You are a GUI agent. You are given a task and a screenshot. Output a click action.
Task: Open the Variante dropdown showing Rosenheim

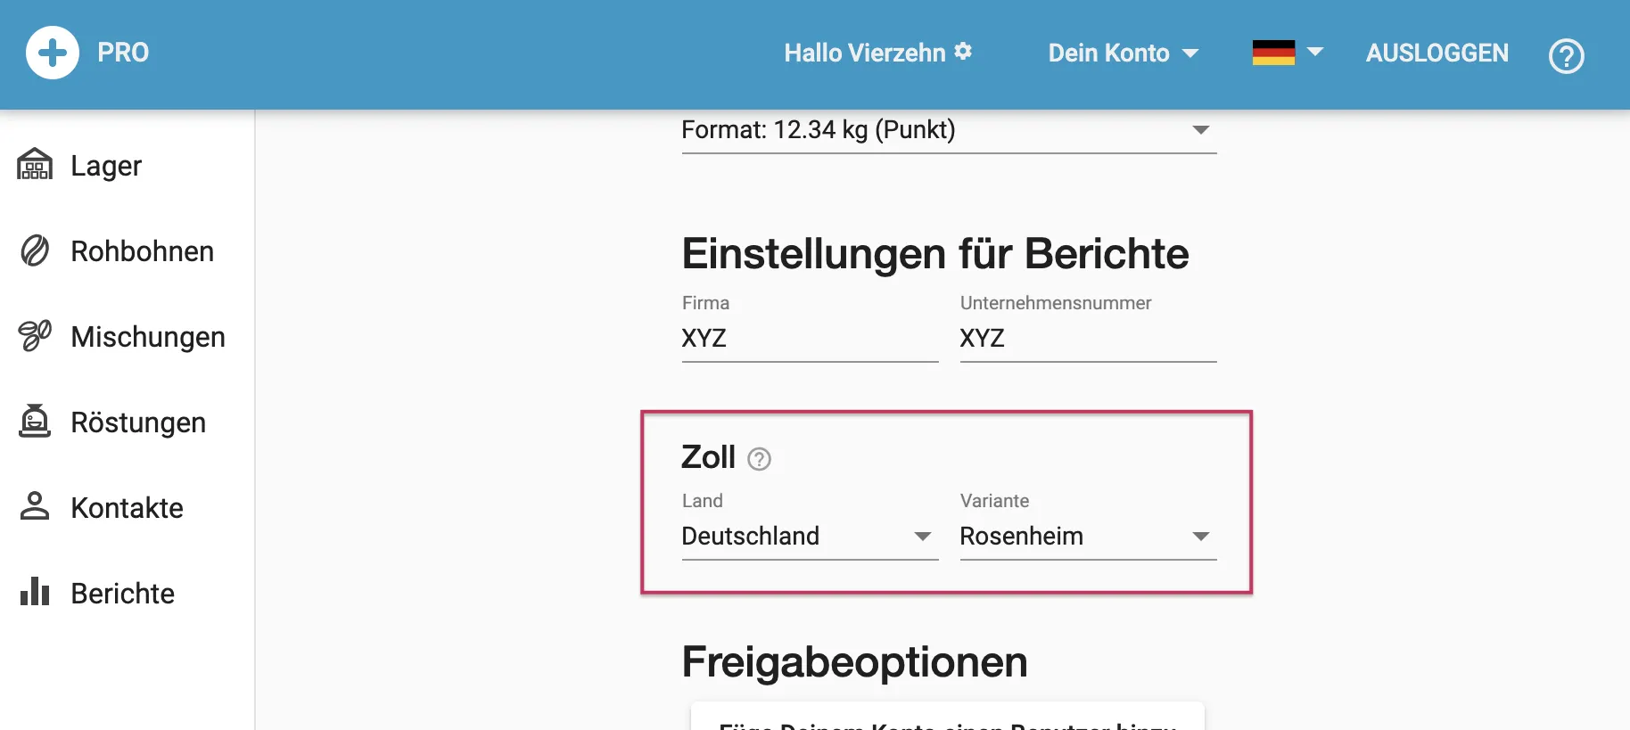[x=1087, y=537]
